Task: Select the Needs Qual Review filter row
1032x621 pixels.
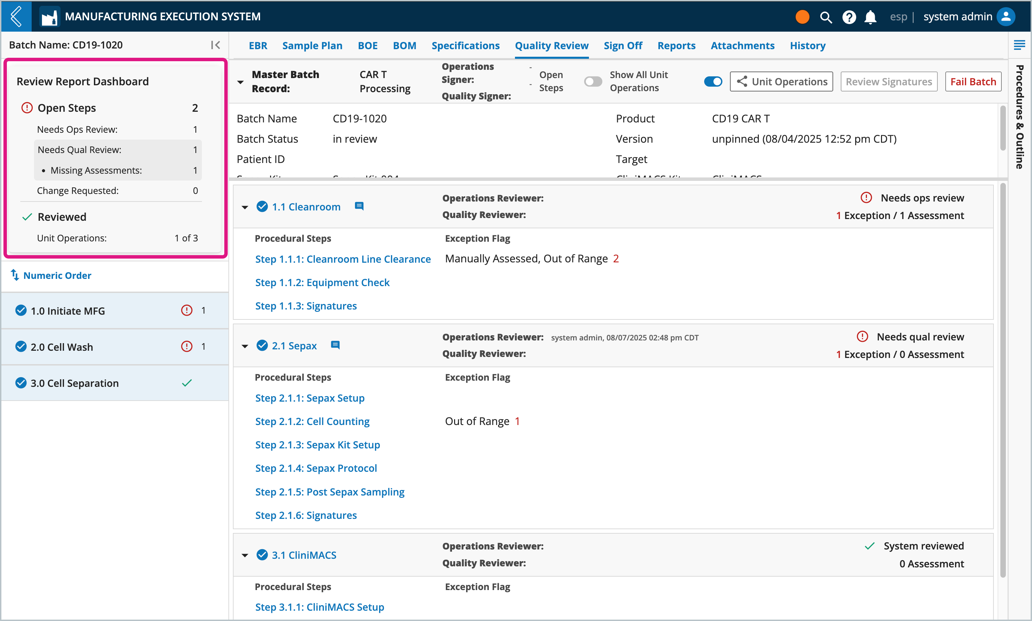Action: point(118,149)
